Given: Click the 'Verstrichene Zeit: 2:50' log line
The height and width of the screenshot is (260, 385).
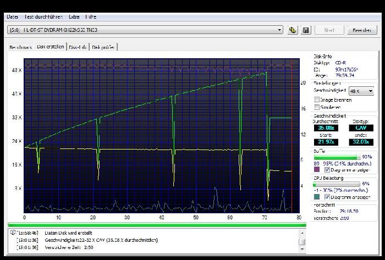Looking at the screenshot, I should (x=69, y=247).
